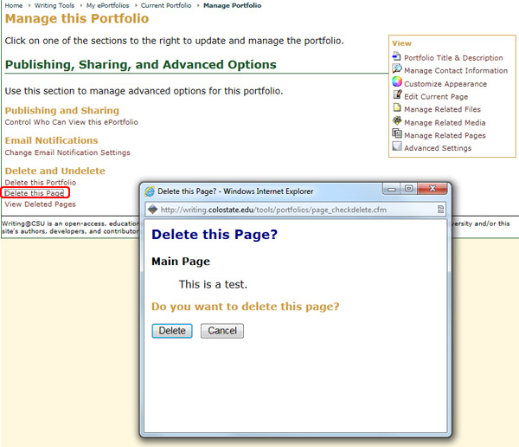
Task: Open Edit Current Page link
Action: (436, 97)
